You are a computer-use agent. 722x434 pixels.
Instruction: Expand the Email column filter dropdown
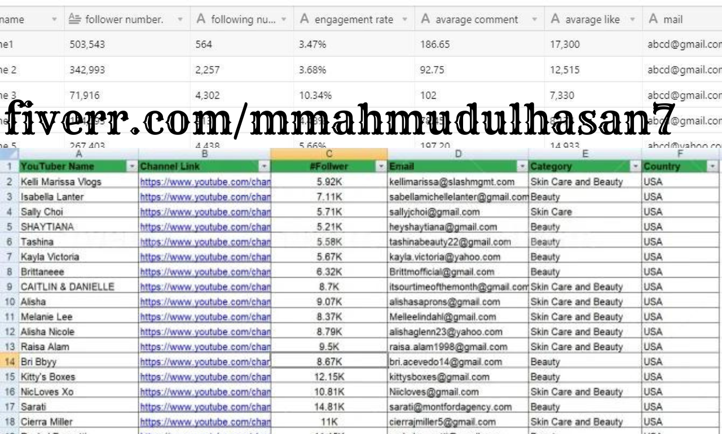(x=522, y=166)
